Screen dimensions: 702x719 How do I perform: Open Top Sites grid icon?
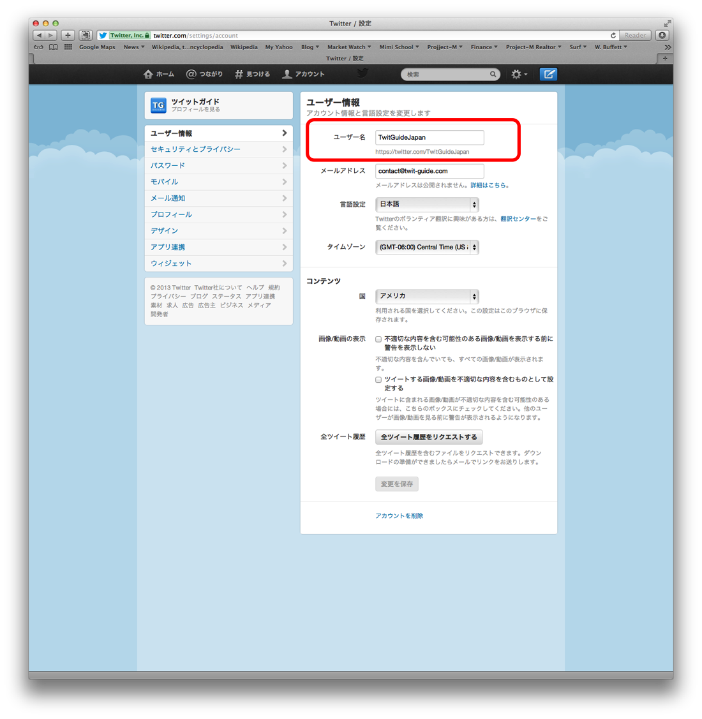point(68,47)
